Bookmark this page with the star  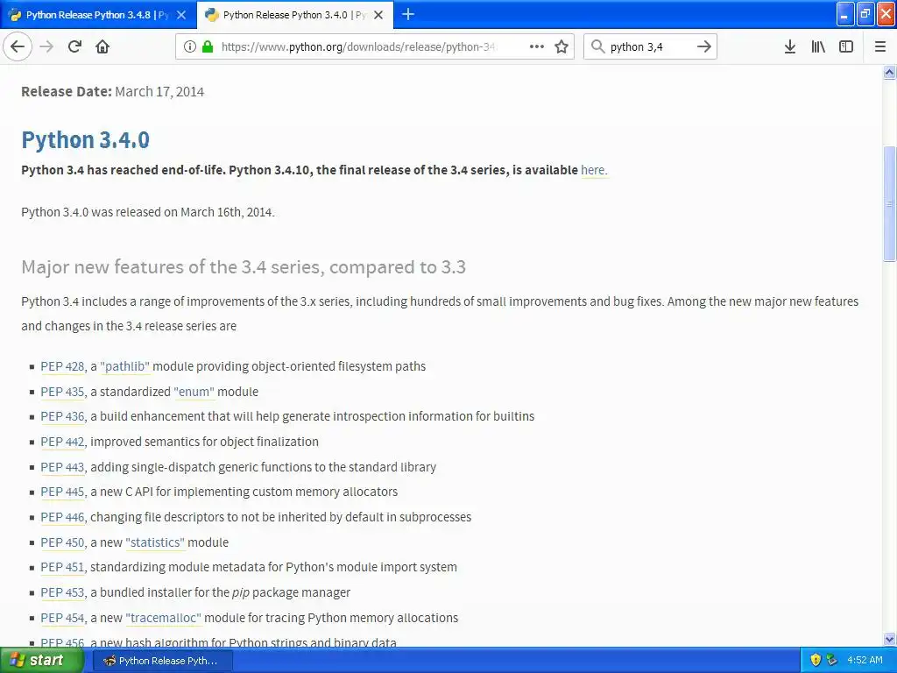coord(562,46)
